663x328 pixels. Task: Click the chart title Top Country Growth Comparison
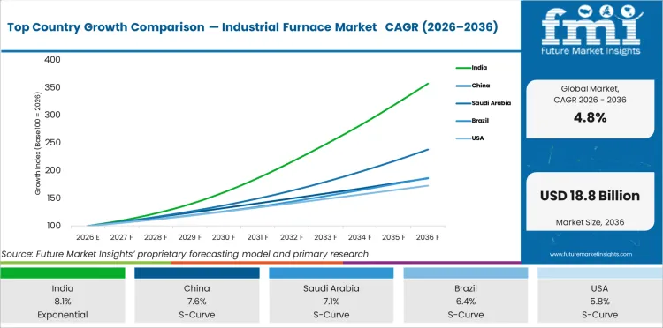[253, 27]
